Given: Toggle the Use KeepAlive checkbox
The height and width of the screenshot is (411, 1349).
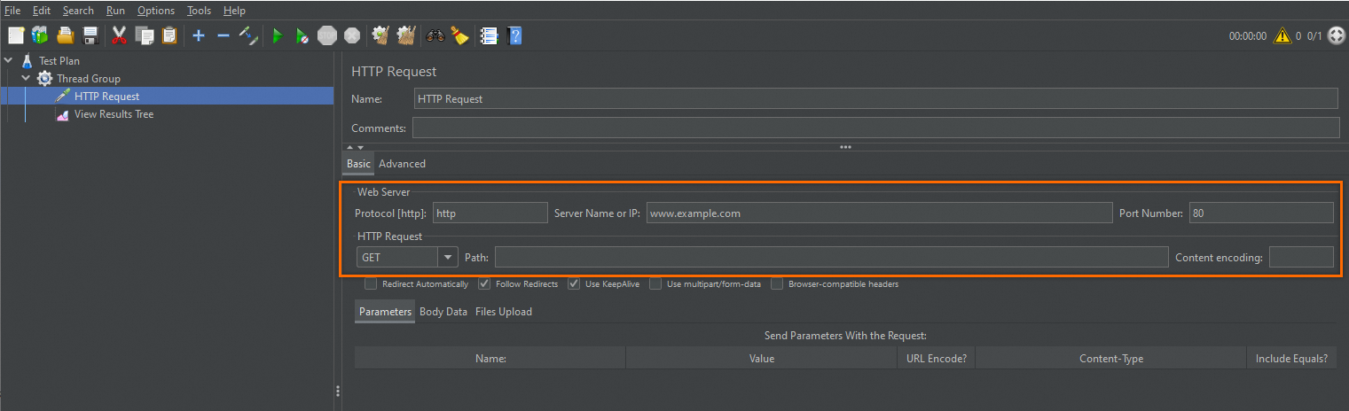Looking at the screenshot, I should pos(575,284).
